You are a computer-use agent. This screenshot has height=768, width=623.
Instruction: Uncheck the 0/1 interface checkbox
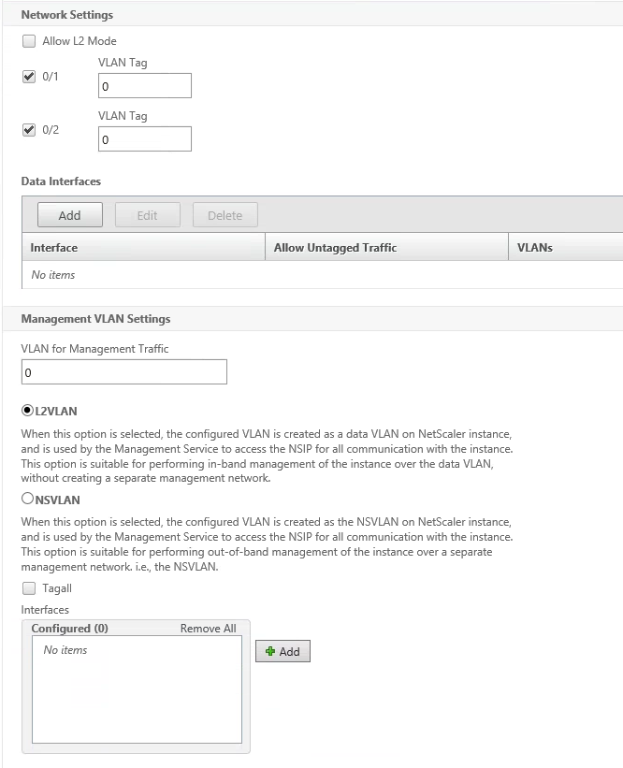tap(28, 77)
